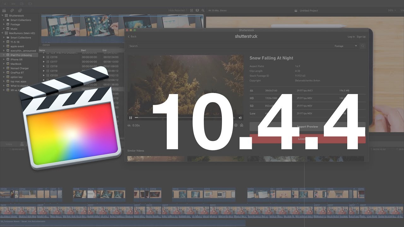The image size is (404, 227).
Task: Select the SD format row
Action: (307, 106)
